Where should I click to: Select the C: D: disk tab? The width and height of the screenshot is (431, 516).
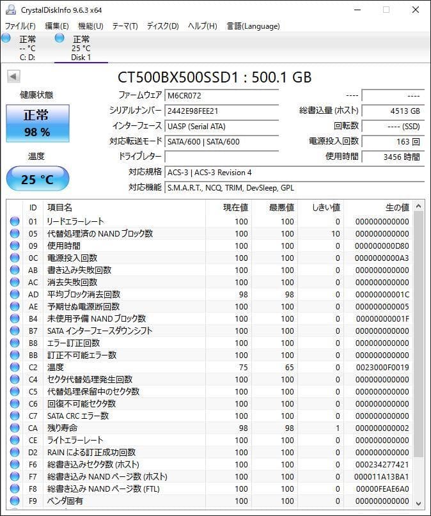27,48
